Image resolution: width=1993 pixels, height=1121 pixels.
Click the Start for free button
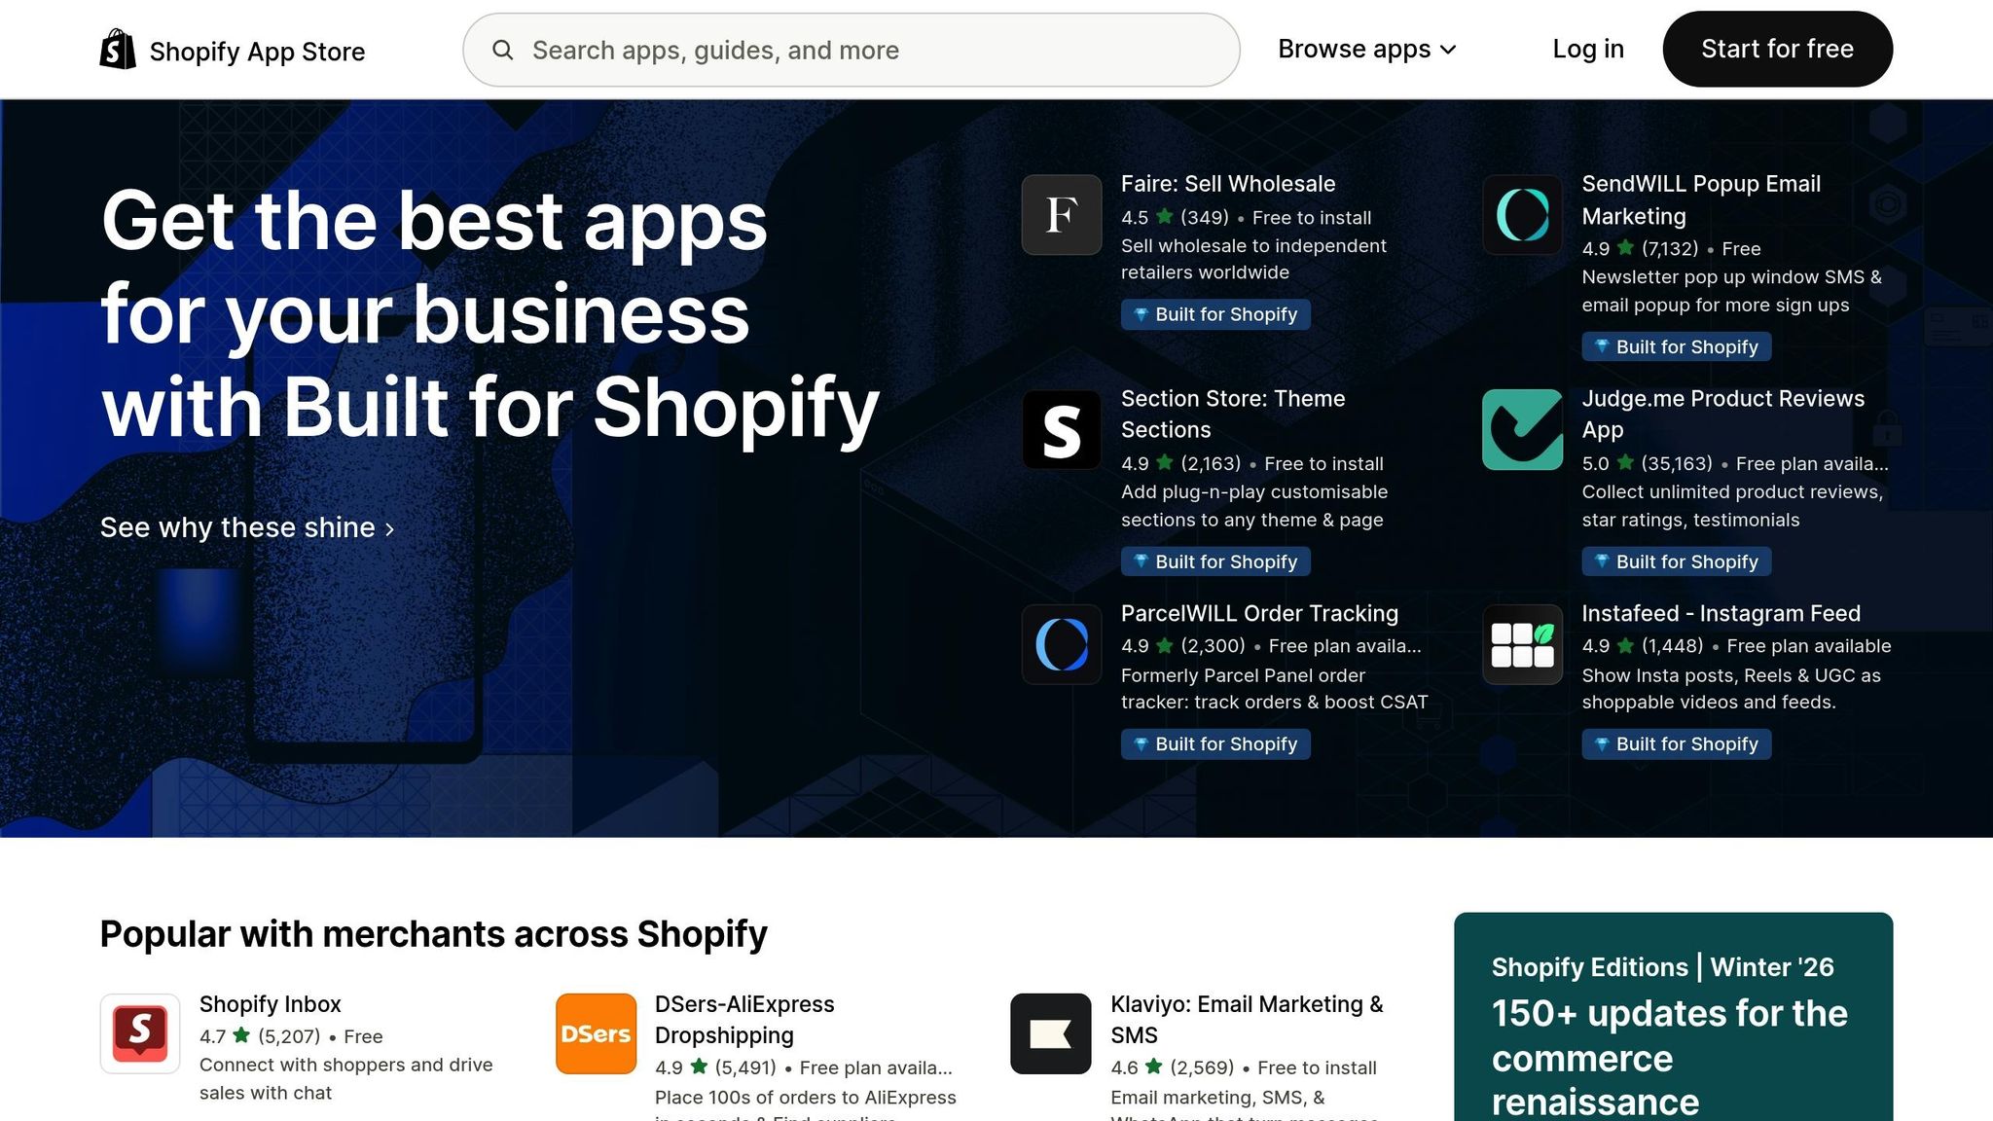click(x=1777, y=49)
